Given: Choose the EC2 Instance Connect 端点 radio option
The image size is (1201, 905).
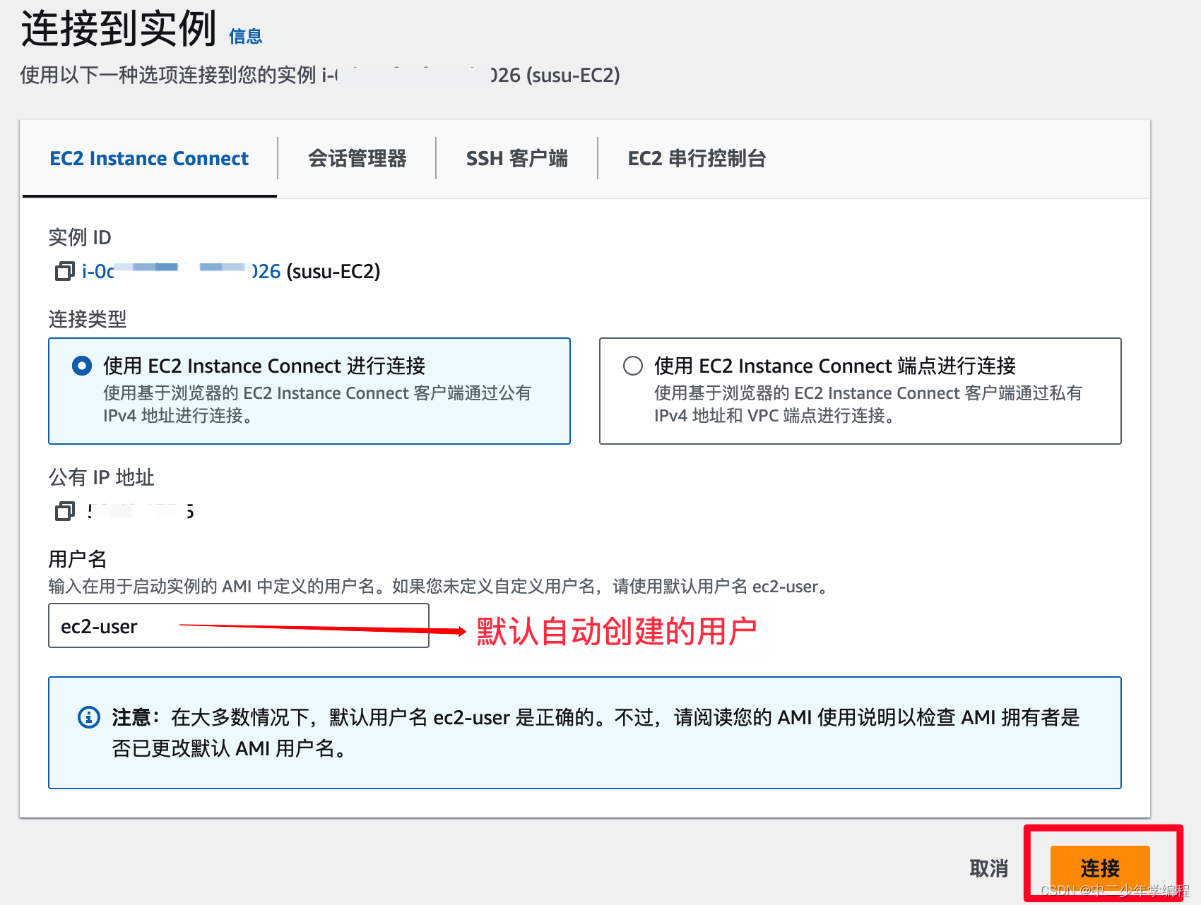Looking at the screenshot, I should (x=633, y=366).
